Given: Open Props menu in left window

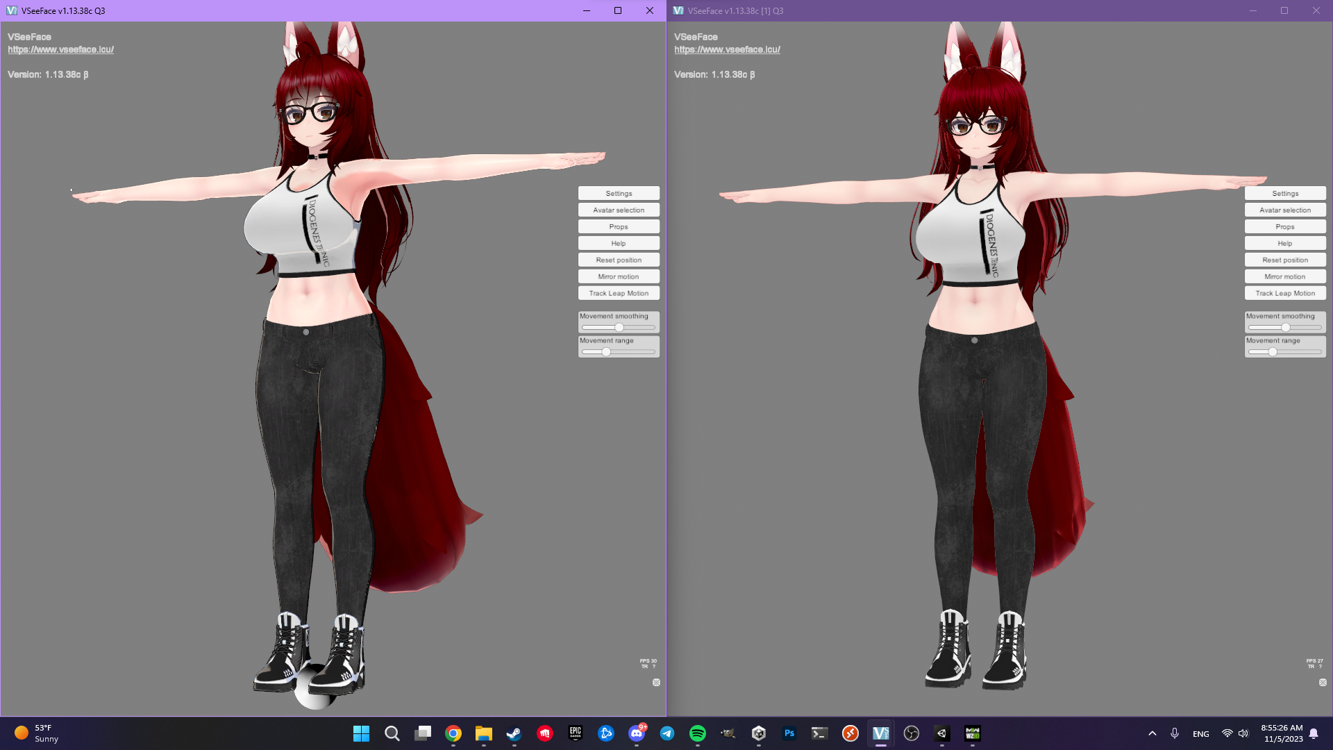Looking at the screenshot, I should point(619,226).
